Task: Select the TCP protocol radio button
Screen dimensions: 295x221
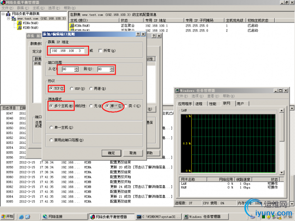Action: click(51, 88)
